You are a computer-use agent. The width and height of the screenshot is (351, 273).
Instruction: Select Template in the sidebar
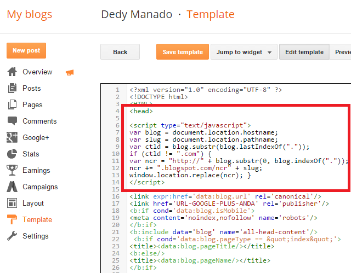[x=37, y=219]
